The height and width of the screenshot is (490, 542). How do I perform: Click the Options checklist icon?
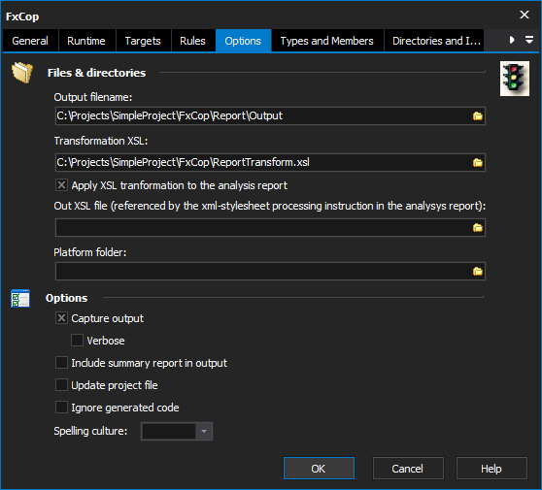pos(20,298)
